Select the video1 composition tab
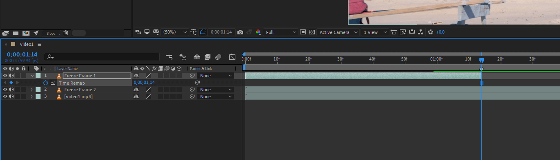560x160 pixels. point(27,44)
